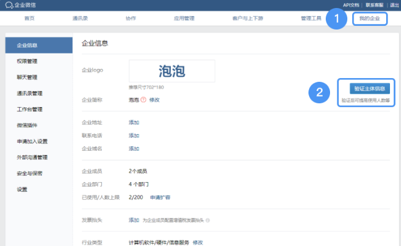Open the 我的企业 tab

[370, 18]
